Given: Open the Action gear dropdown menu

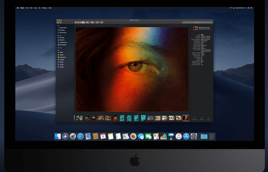Looking at the screenshot, I should coord(94,22).
